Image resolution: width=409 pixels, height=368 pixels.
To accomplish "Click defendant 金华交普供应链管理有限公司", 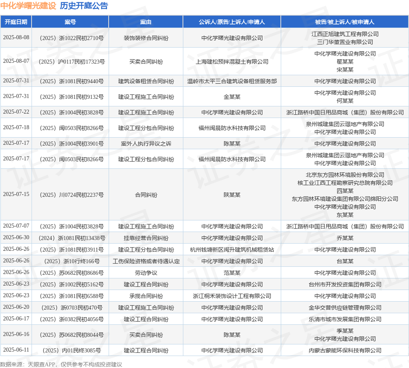I will (x=345, y=308).
